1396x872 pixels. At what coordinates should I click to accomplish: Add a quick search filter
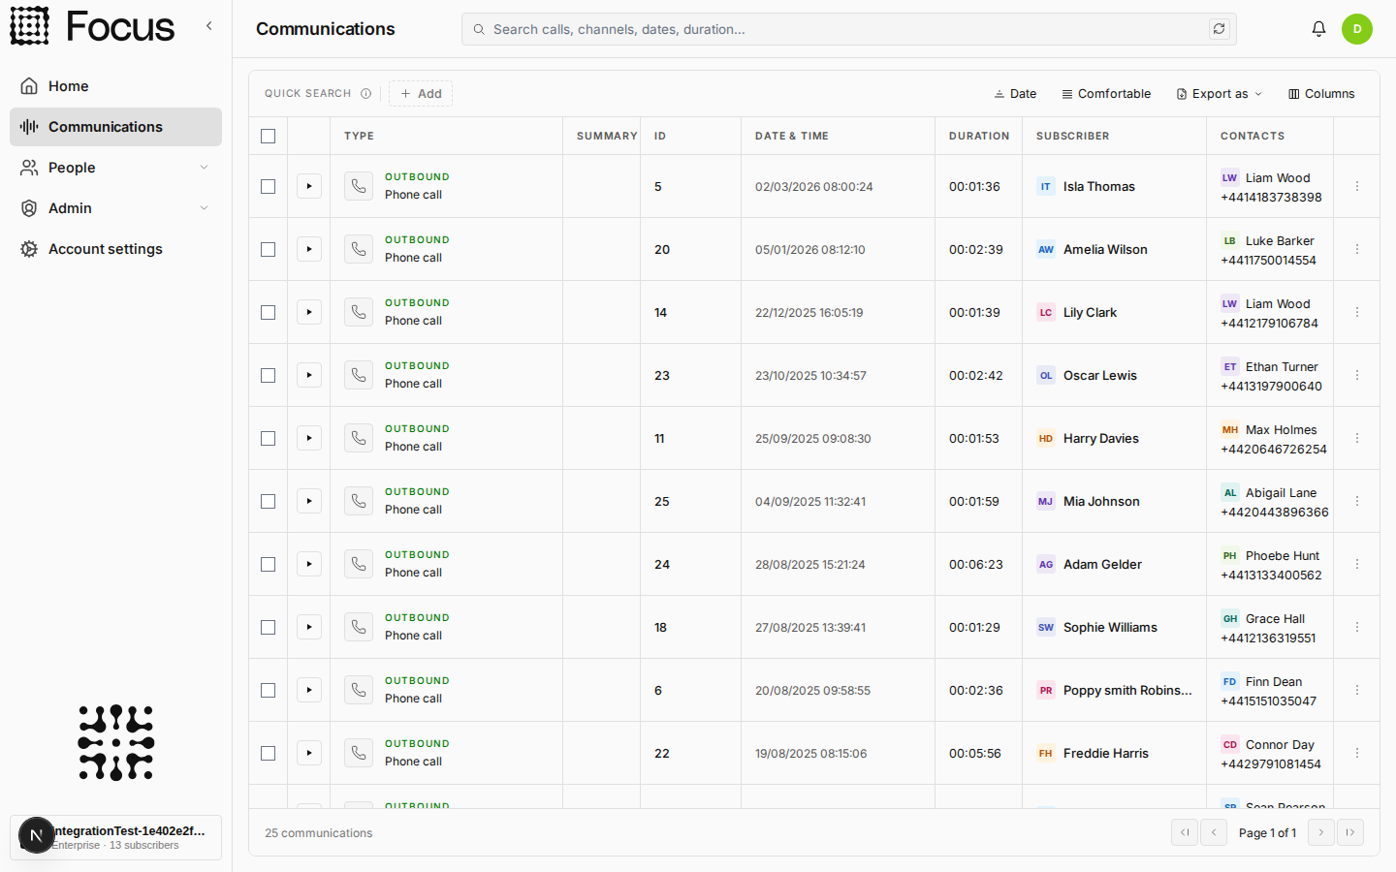point(421,94)
